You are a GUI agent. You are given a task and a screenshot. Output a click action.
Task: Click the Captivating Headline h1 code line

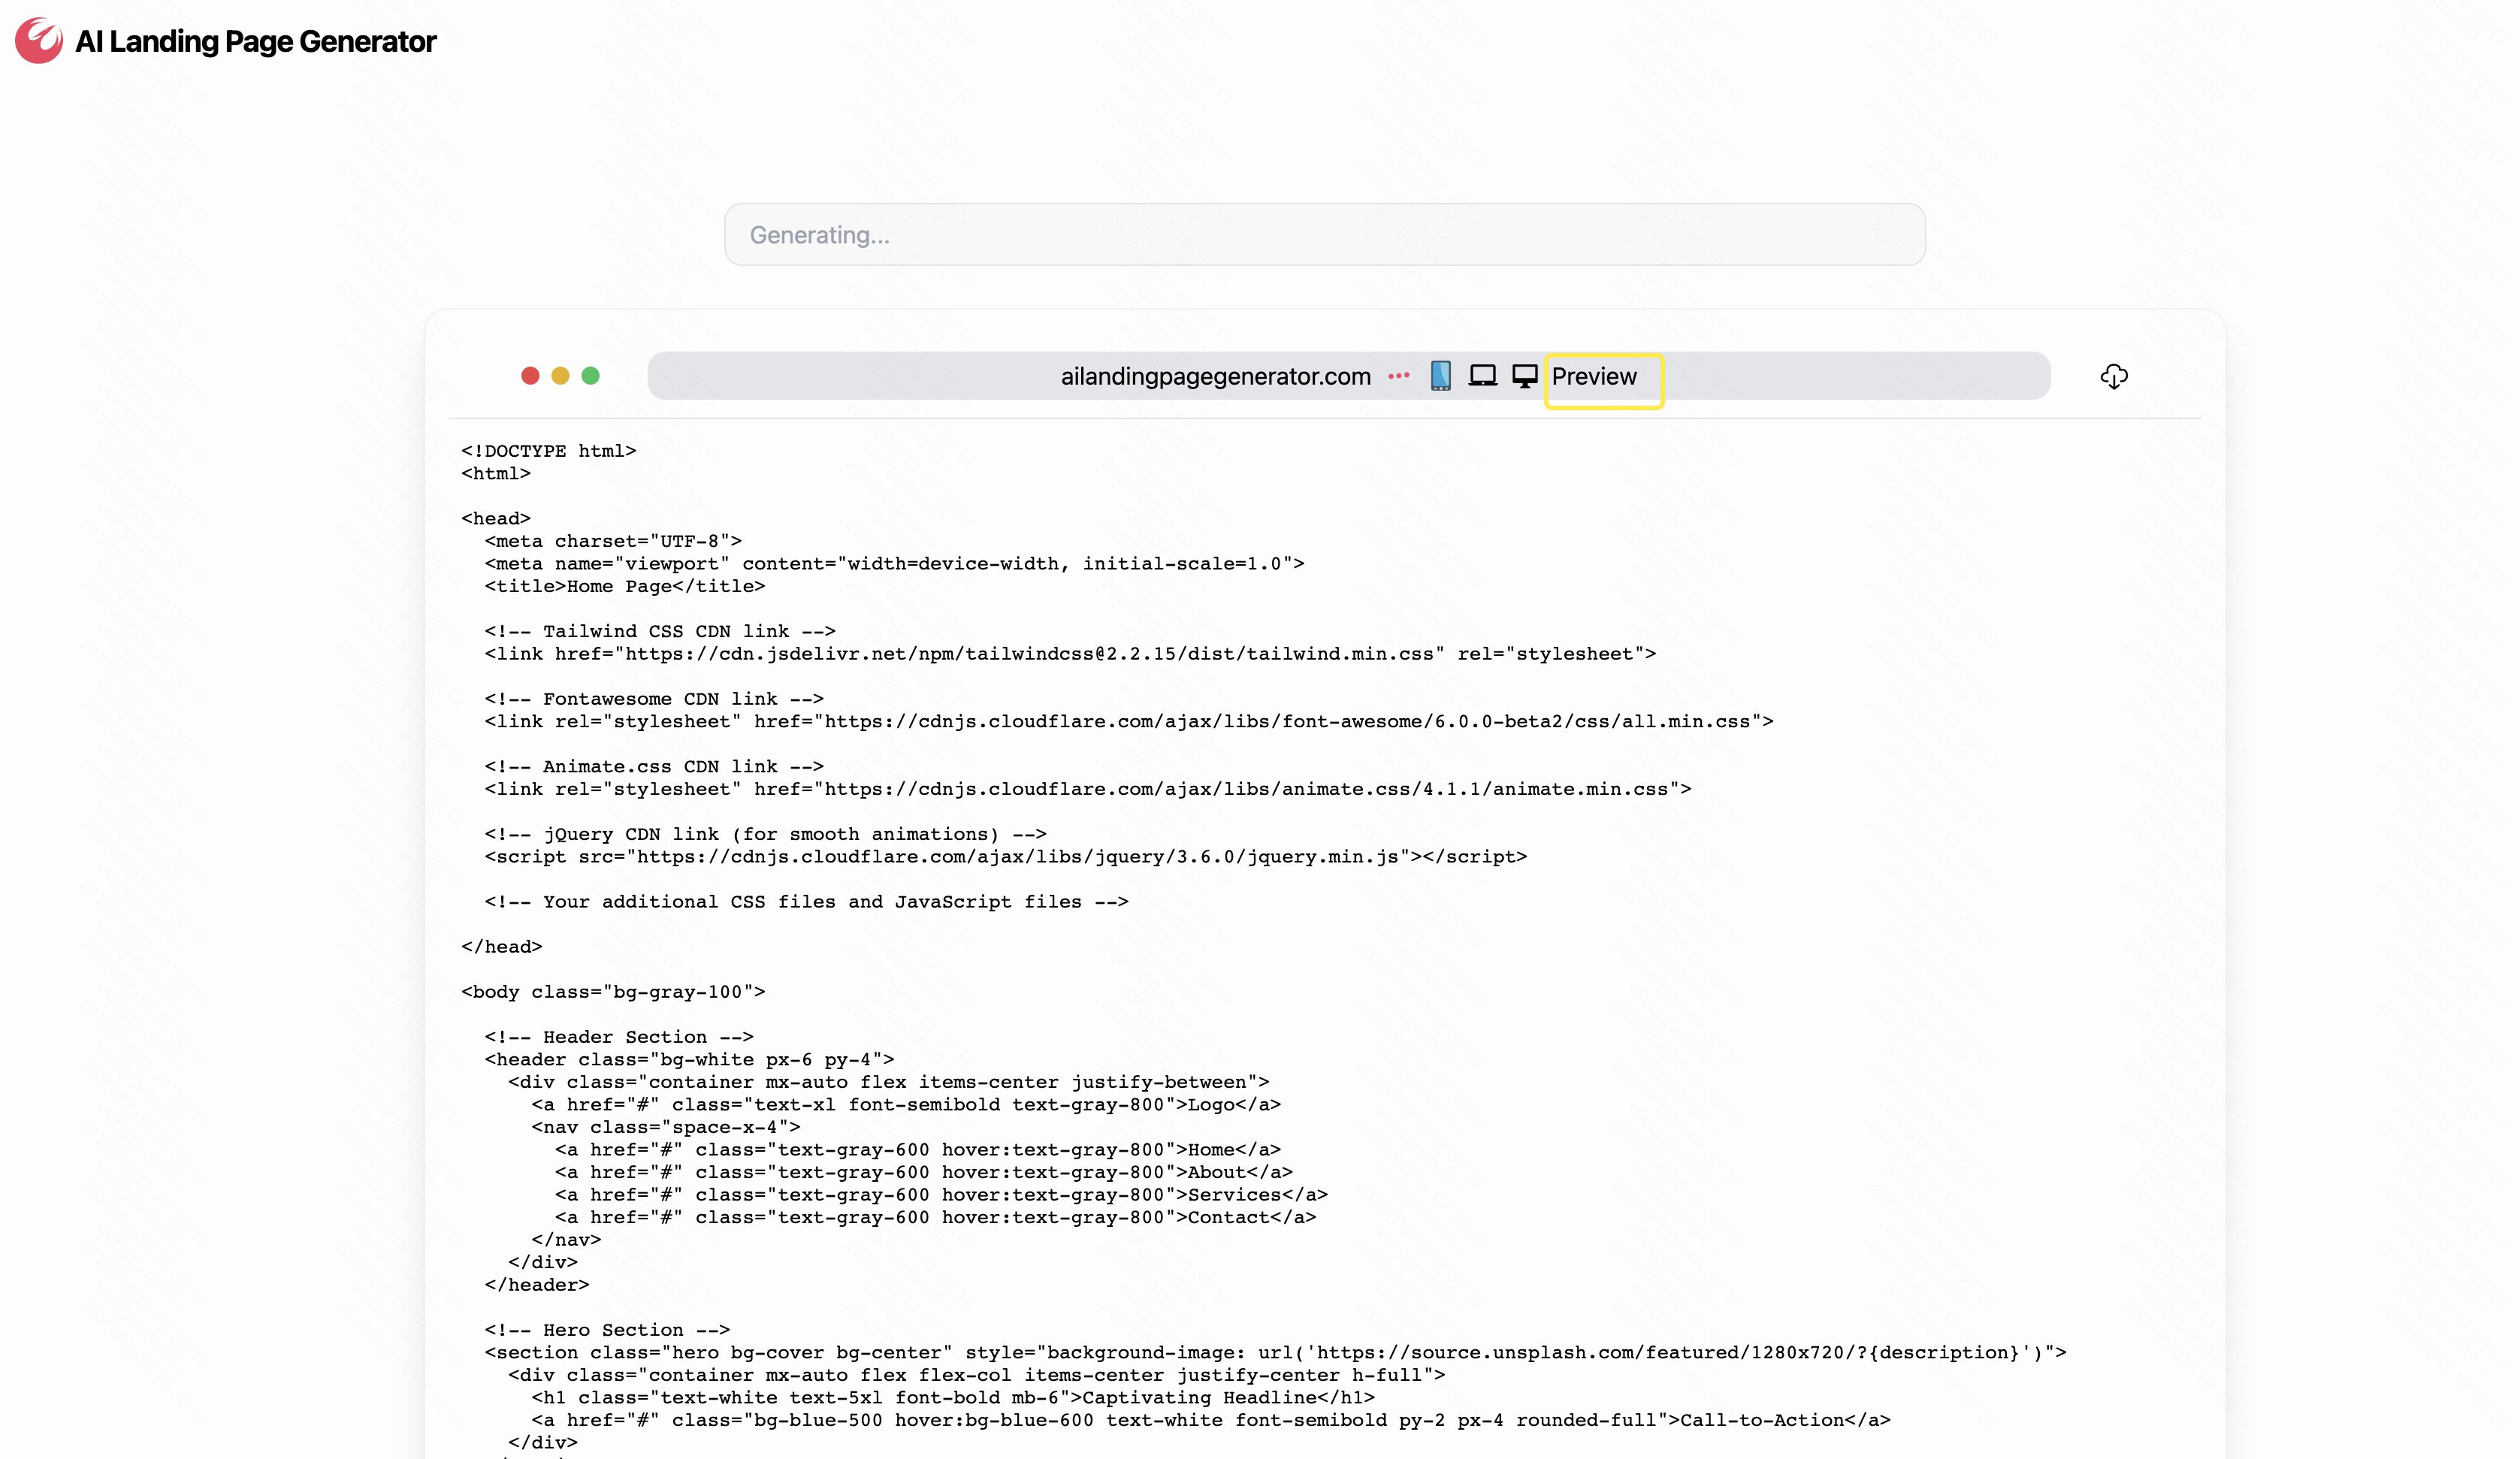[x=952, y=1398]
